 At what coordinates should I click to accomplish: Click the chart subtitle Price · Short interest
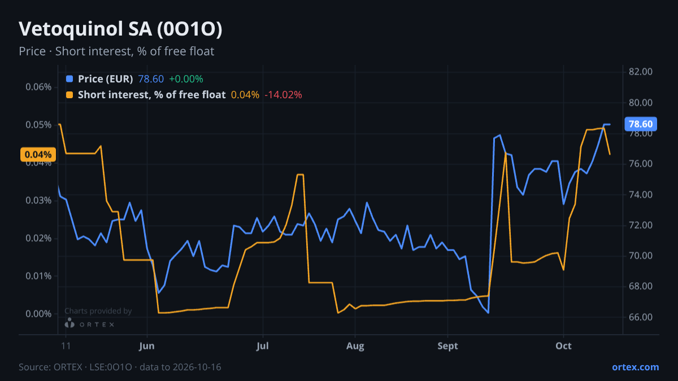tap(116, 51)
